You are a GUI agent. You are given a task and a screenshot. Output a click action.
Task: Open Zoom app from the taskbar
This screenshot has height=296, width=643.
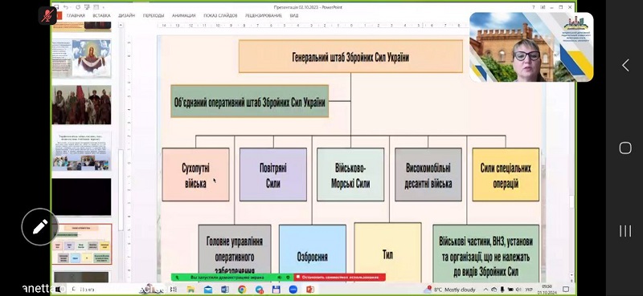(x=293, y=290)
